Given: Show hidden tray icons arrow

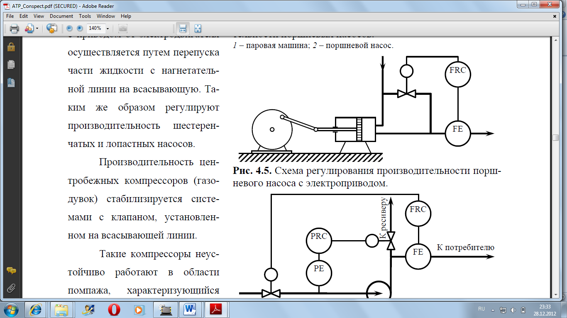Looking at the screenshot, I should tap(493, 310).
